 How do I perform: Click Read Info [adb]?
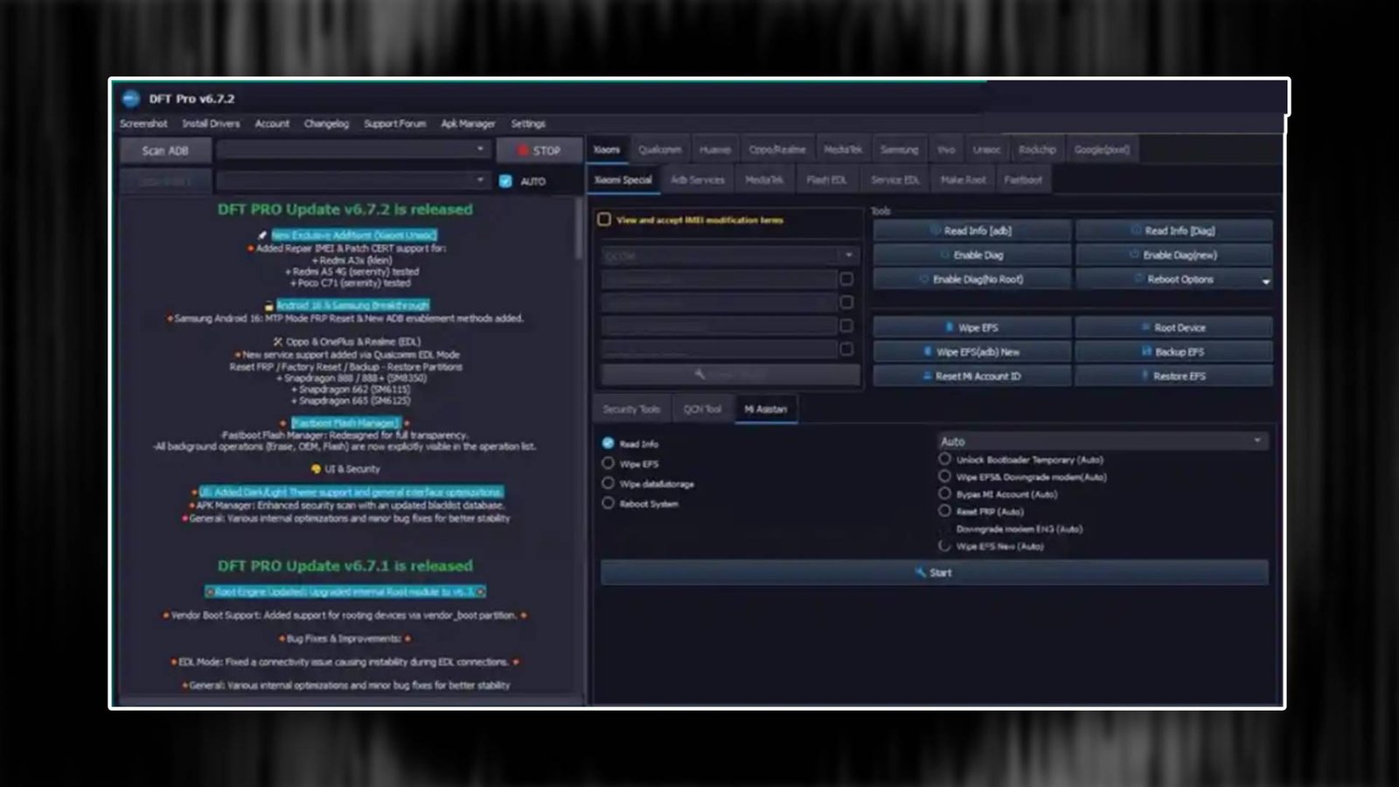(971, 230)
